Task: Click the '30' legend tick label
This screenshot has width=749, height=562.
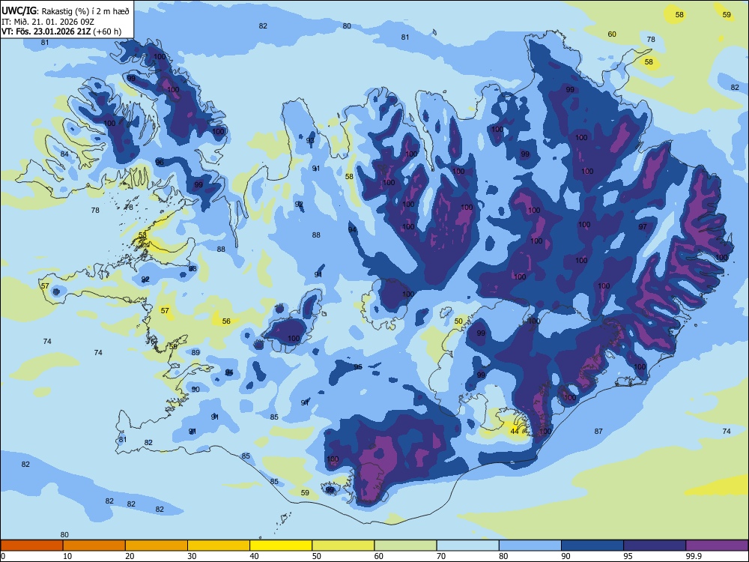Action: pyautogui.click(x=192, y=556)
